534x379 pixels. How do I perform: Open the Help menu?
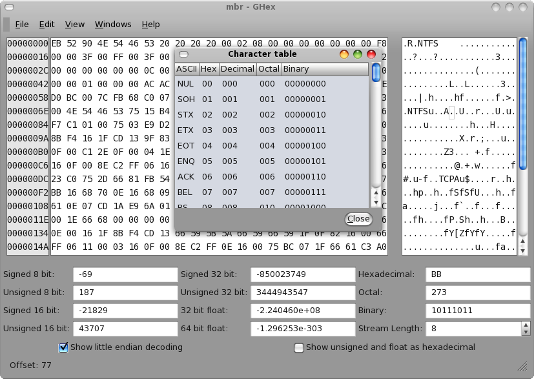(150, 25)
